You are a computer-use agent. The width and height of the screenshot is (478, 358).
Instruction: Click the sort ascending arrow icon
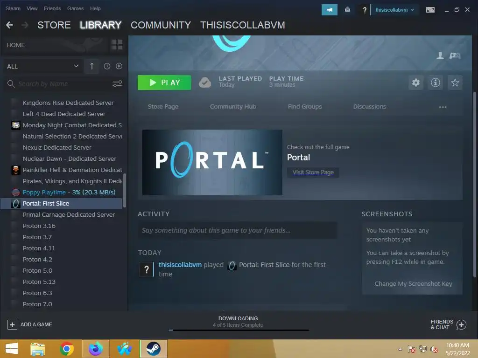(x=92, y=66)
